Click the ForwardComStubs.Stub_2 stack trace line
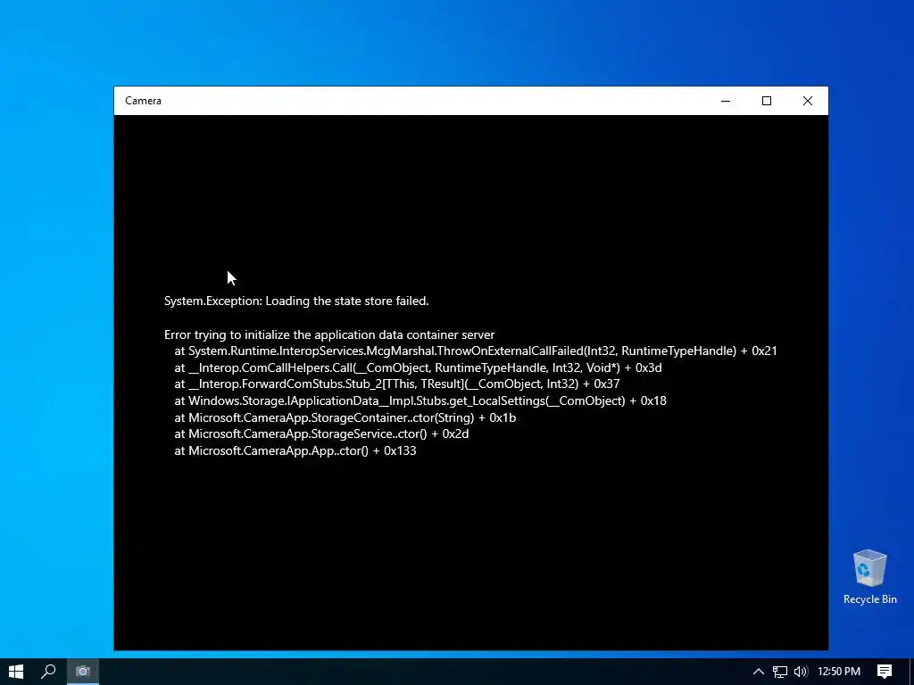 [x=397, y=384]
